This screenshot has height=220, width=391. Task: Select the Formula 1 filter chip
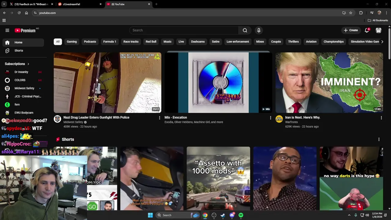[x=110, y=42]
